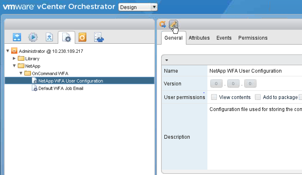Collapse the OnCommand WFA folder arrow
Screen dimensions: 302x175
21,73
